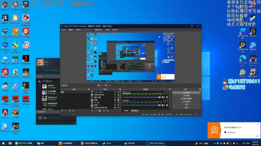Mute the 桌面音频 speaker icon
Image resolution: width=261 pixels, height=146 pixels.
point(163,105)
